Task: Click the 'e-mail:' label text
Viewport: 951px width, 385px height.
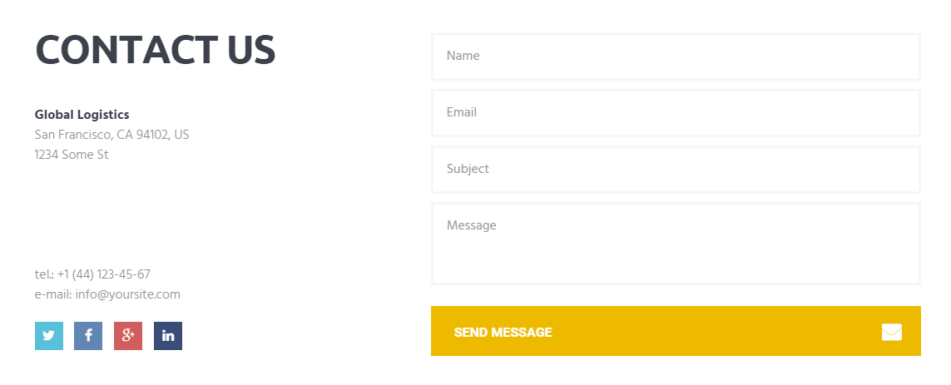Action: (53, 294)
